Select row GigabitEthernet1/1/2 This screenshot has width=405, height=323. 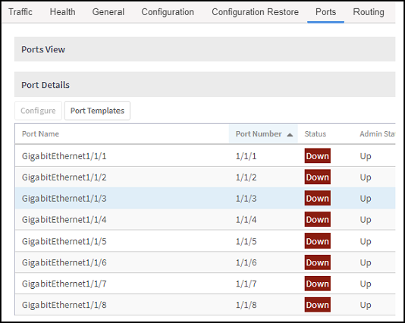(x=205, y=177)
